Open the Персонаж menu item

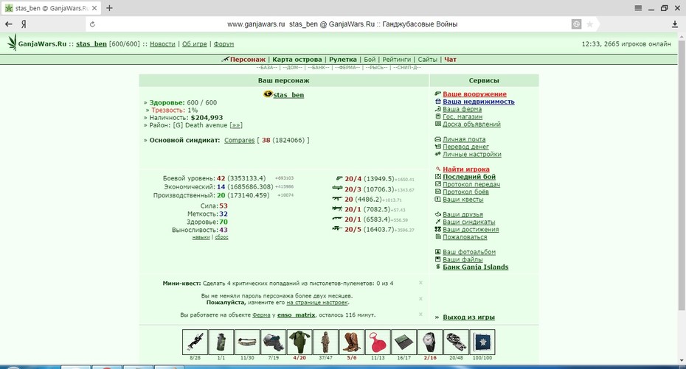pos(248,60)
